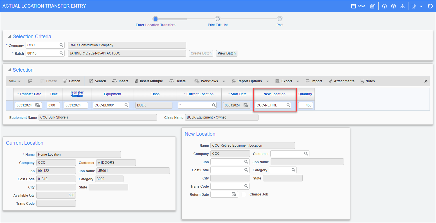This screenshot has width=436, height=223.
Task: Expand the Export dropdown arrow
Action: coord(298,81)
